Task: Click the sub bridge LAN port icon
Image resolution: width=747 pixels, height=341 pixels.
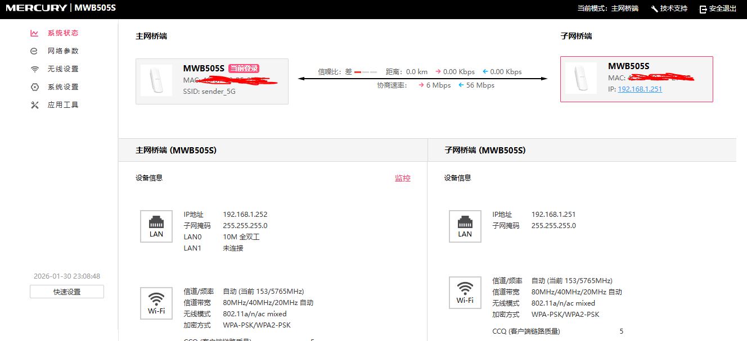Action: 465,226
